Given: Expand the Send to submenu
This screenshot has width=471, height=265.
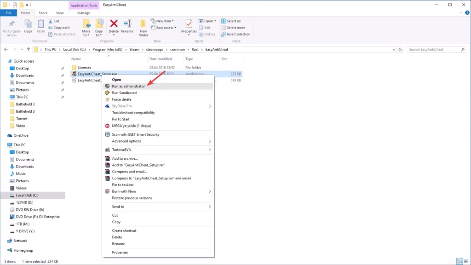Looking at the screenshot, I should click(x=210, y=207).
